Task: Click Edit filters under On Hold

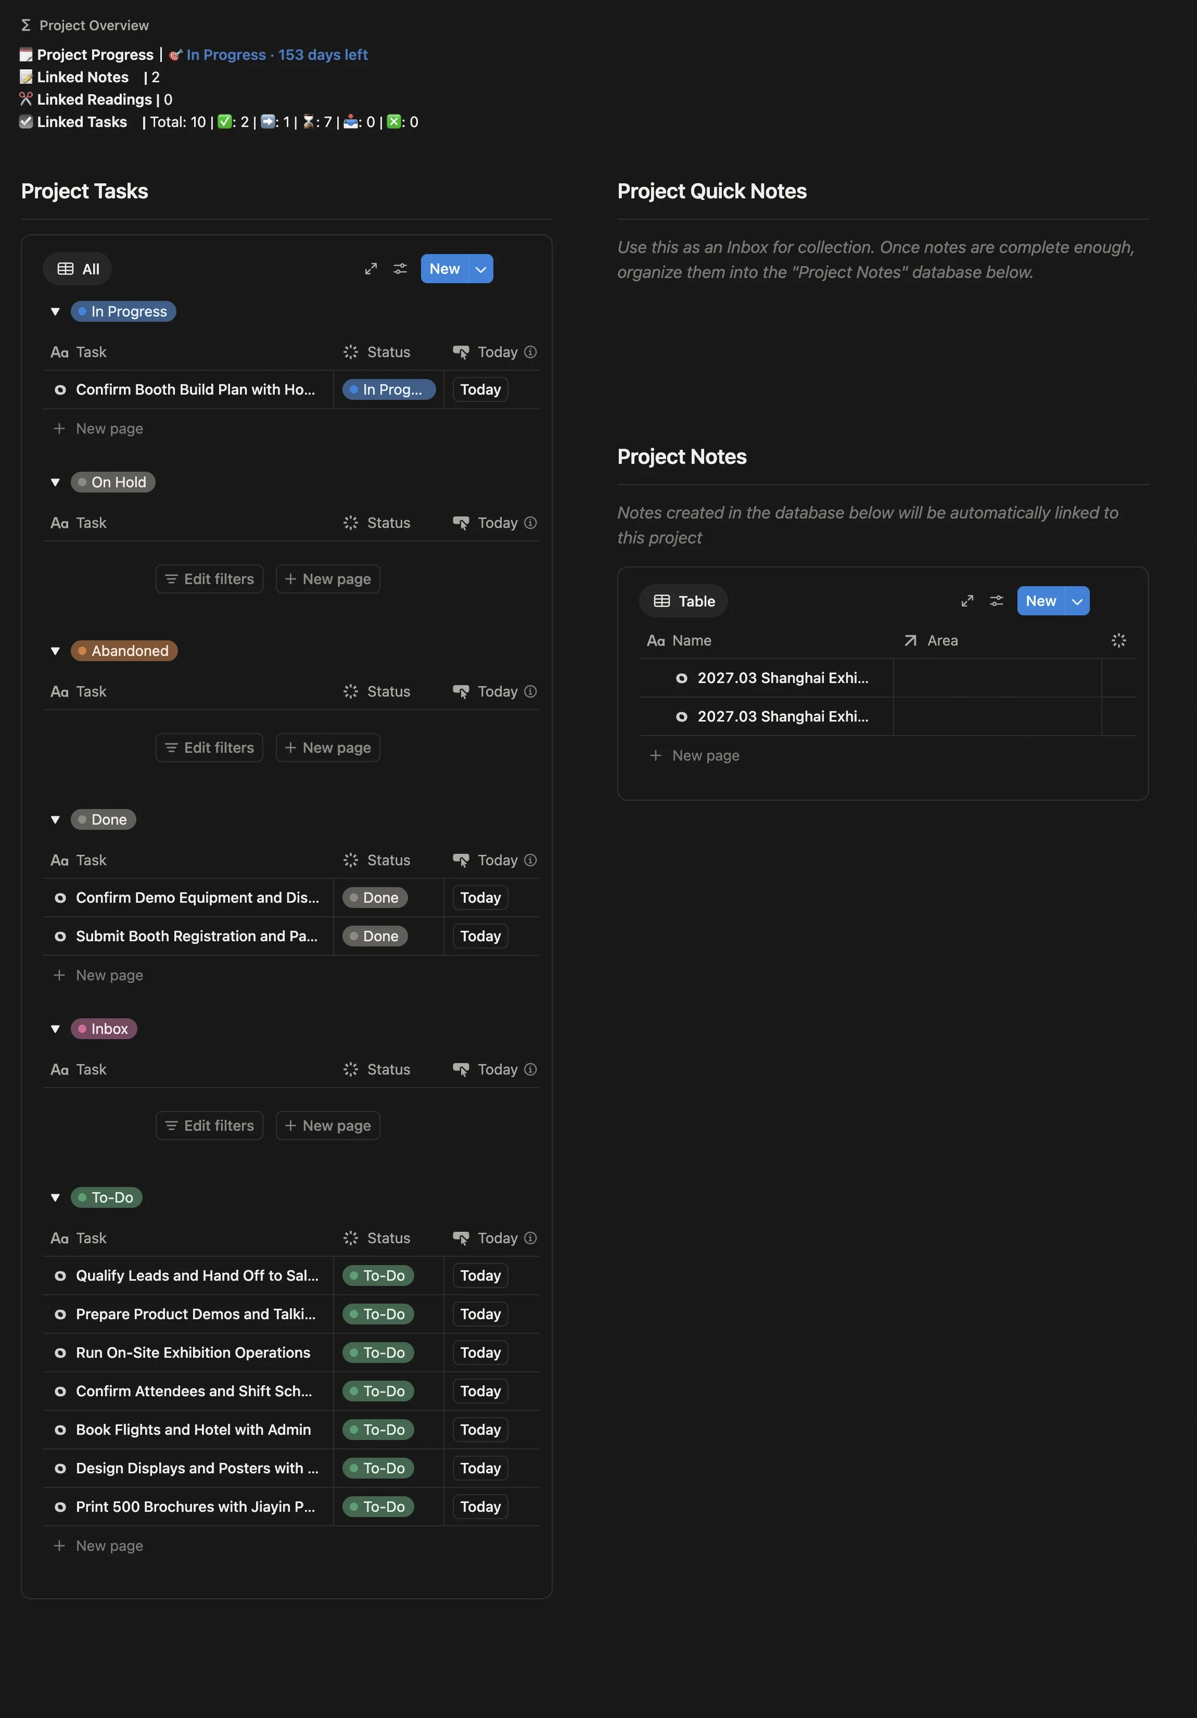Action: 209,579
